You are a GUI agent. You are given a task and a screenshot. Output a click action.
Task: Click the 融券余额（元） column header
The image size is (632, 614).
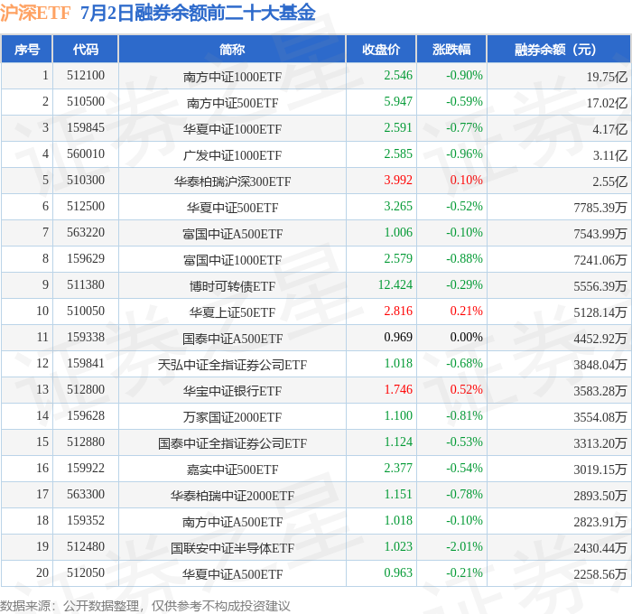coord(558,49)
